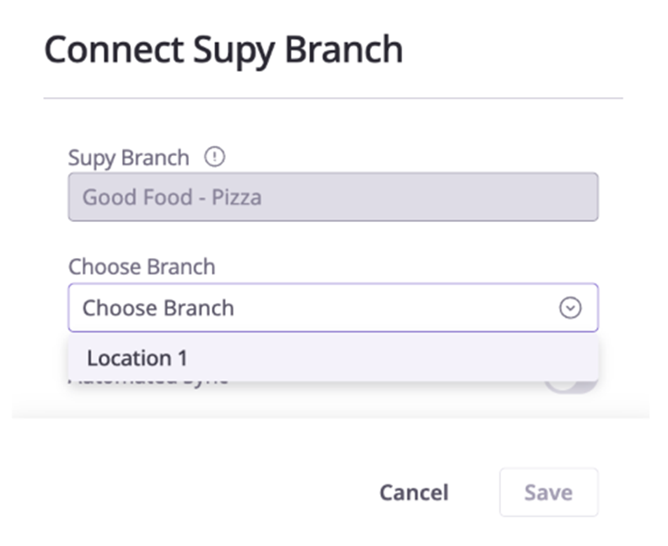The height and width of the screenshot is (546, 668).
Task: Click the Good Food - Pizza field
Action: (332, 197)
